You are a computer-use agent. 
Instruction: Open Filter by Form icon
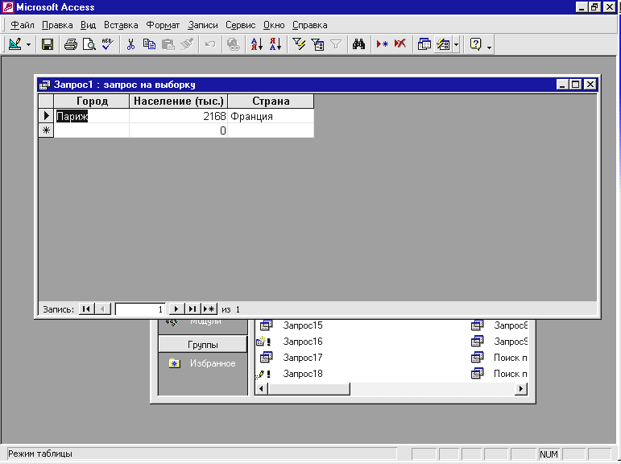317,44
